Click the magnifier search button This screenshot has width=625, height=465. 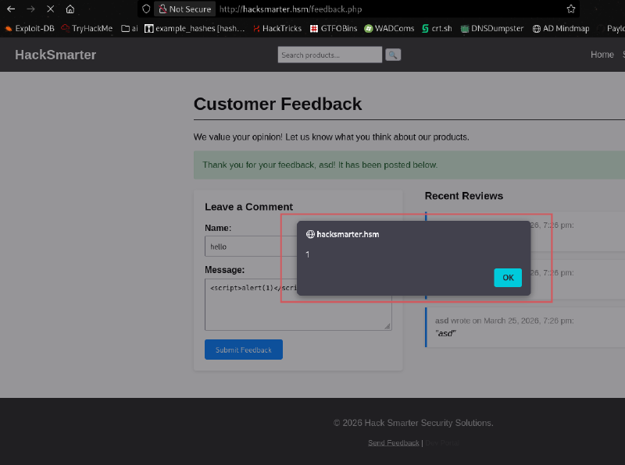point(393,55)
